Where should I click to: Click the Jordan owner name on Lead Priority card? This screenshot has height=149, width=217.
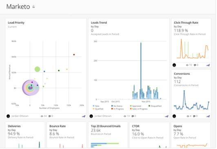click(x=20, y=116)
